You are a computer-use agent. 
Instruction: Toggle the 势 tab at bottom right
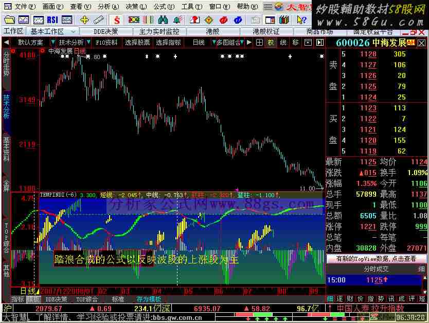click(x=381, y=299)
